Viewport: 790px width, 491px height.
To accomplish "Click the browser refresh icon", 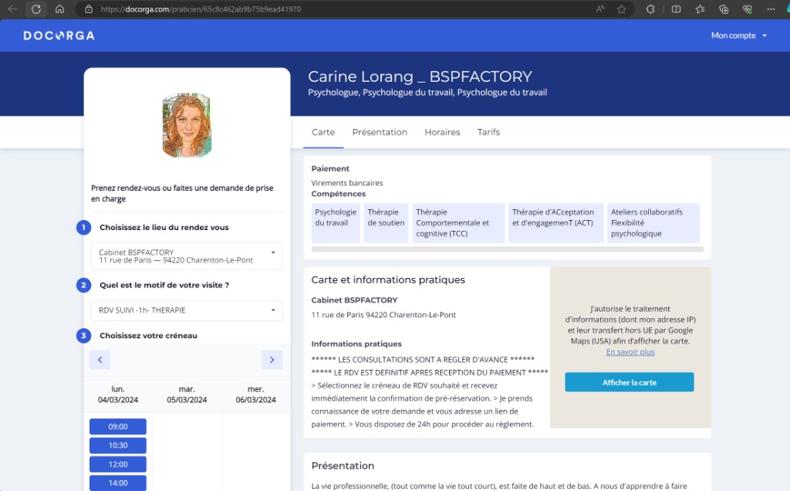I will tap(35, 9).
